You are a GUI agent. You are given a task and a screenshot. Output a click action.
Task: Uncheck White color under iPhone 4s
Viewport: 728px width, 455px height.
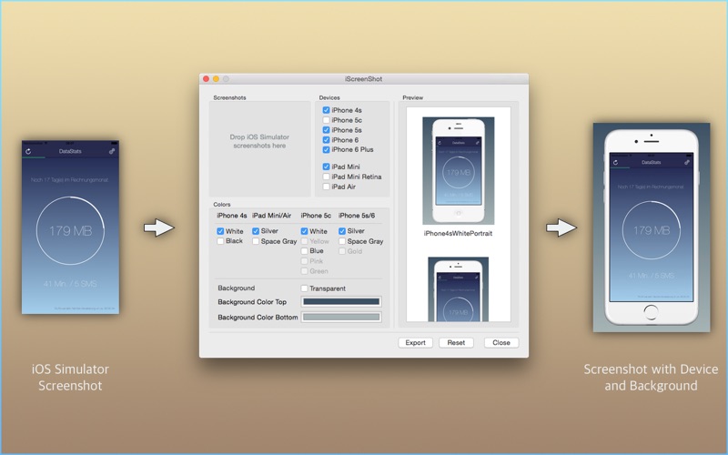click(x=220, y=231)
